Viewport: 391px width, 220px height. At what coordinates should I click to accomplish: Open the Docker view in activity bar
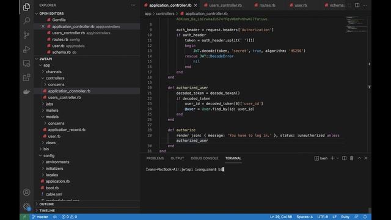[26, 92]
